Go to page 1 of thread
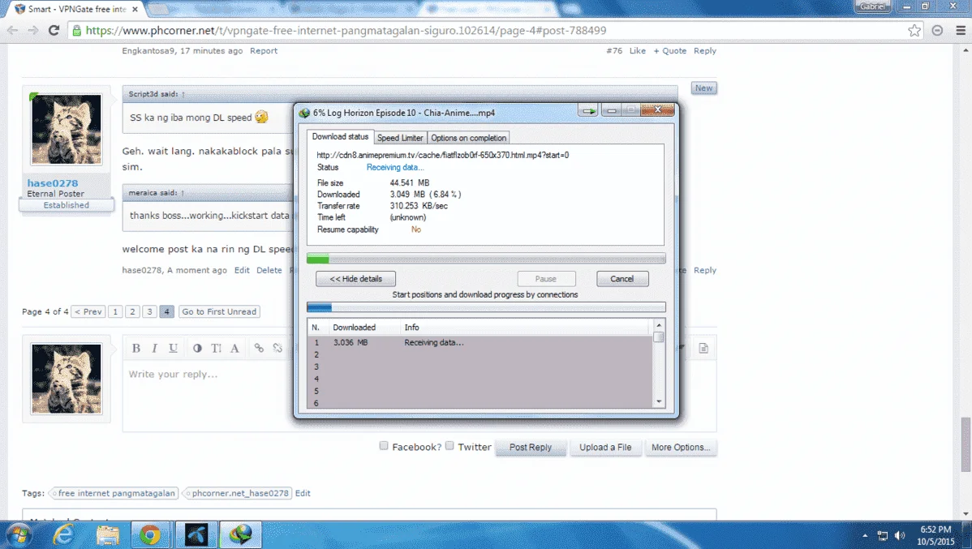 pos(114,311)
